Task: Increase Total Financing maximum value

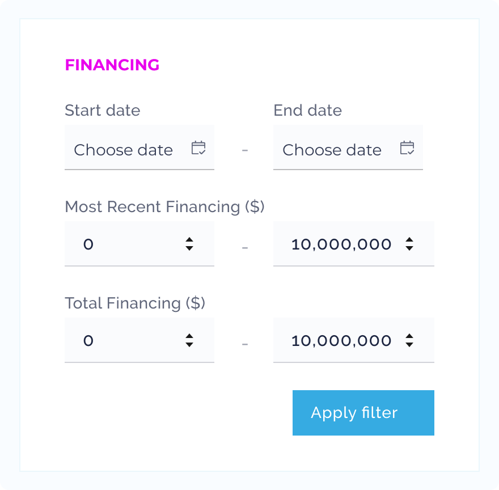Action: click(409, 336)
